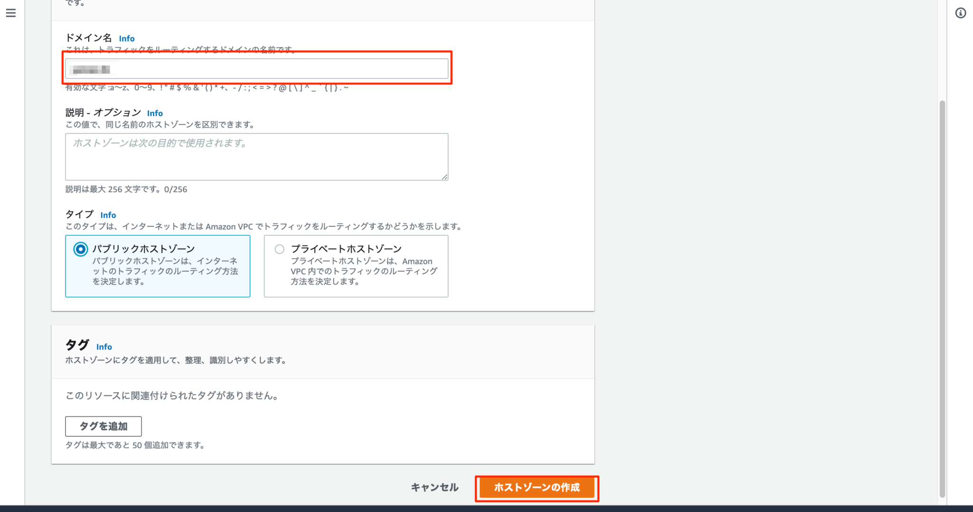Focus the ホストゾーン description textarea
The image size is (973, 512).
pyautogui.click(x=257, y=157)
